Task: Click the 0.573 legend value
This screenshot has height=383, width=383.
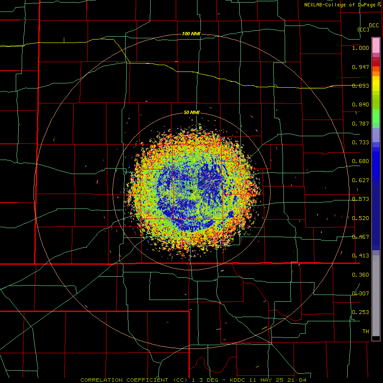Action: 360,199
